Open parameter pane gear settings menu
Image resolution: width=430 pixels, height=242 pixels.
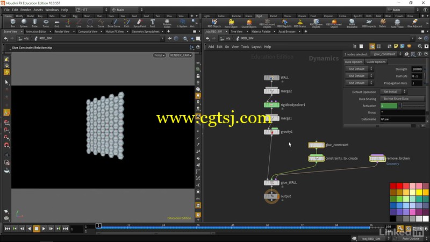(x=406, y=54)
